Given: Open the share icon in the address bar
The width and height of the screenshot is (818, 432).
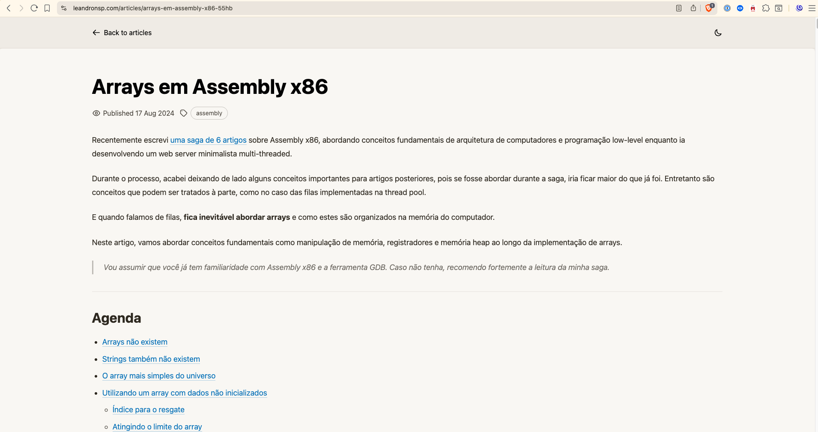Looking at the screenshot, I should (x=693, y=8).
